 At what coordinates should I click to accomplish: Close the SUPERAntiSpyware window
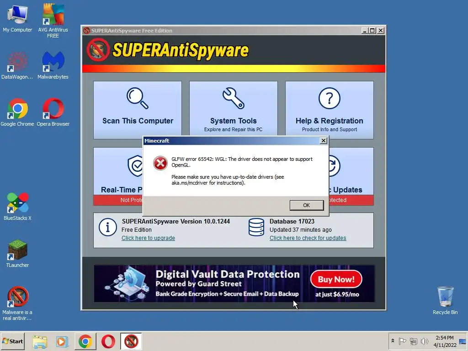tap(381, 31)
